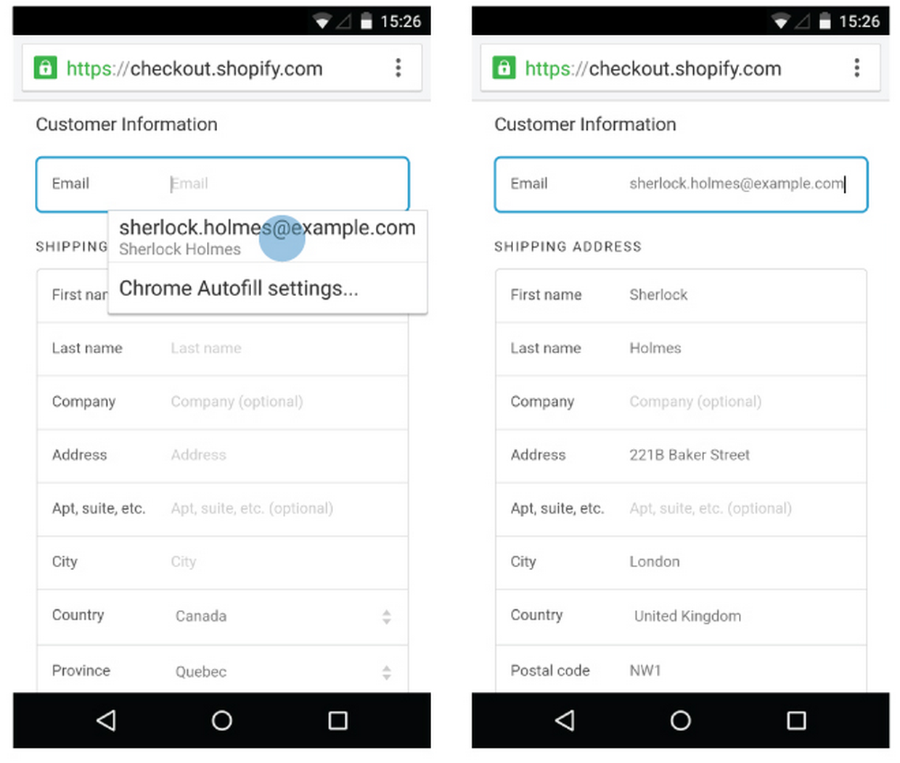Tap cellular signal icon on right phone
This screenshot has width=900, height=763.
pos(803,22)
